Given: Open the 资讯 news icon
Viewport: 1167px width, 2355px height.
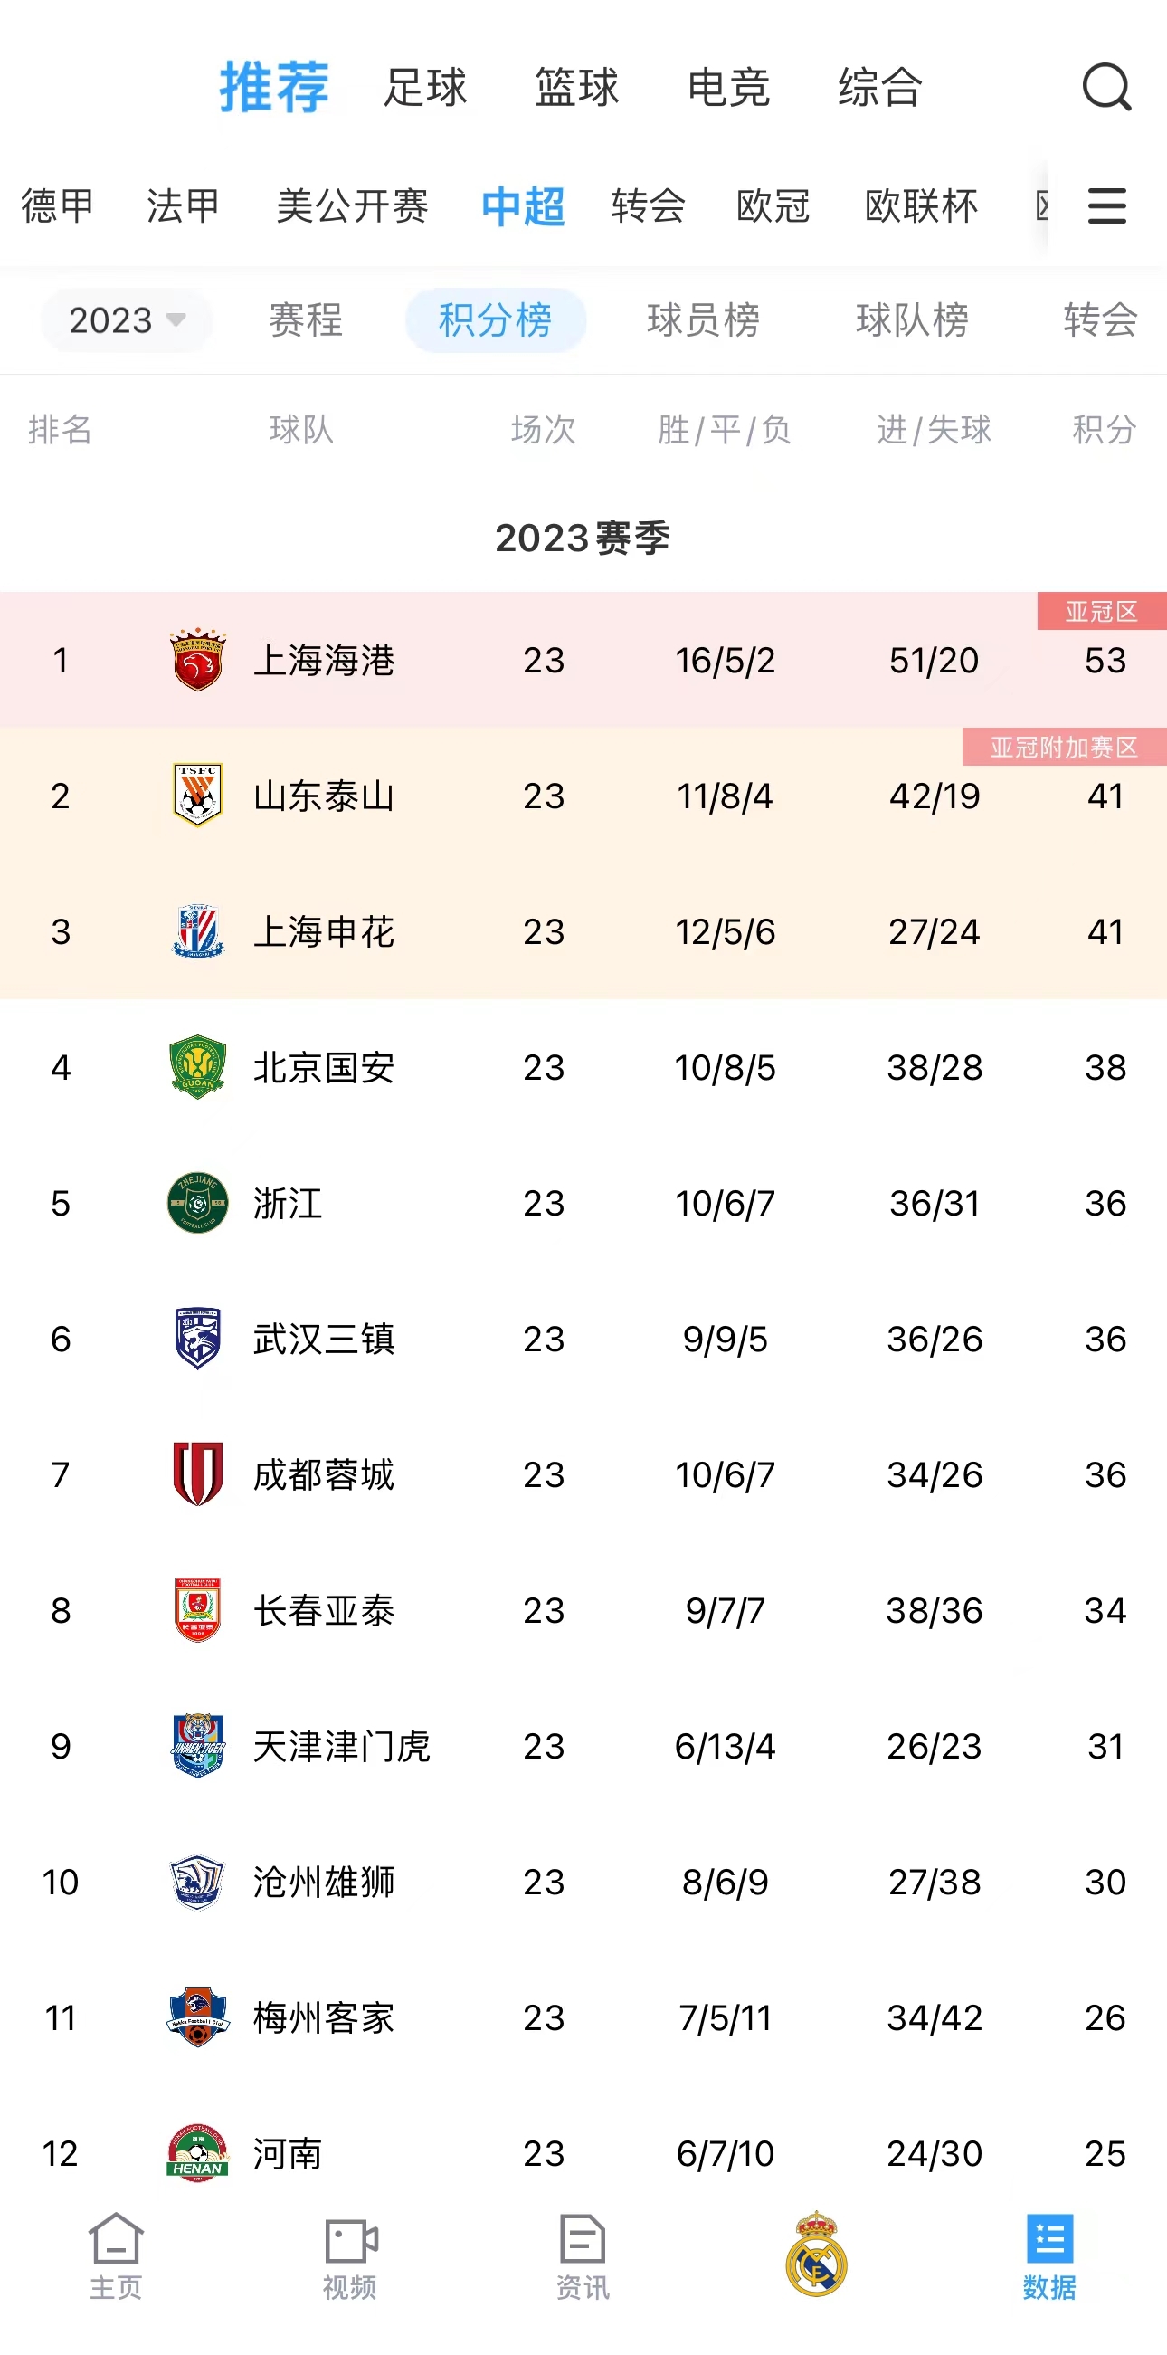Looking at the screenshot, I should [x=583, y=2255].
